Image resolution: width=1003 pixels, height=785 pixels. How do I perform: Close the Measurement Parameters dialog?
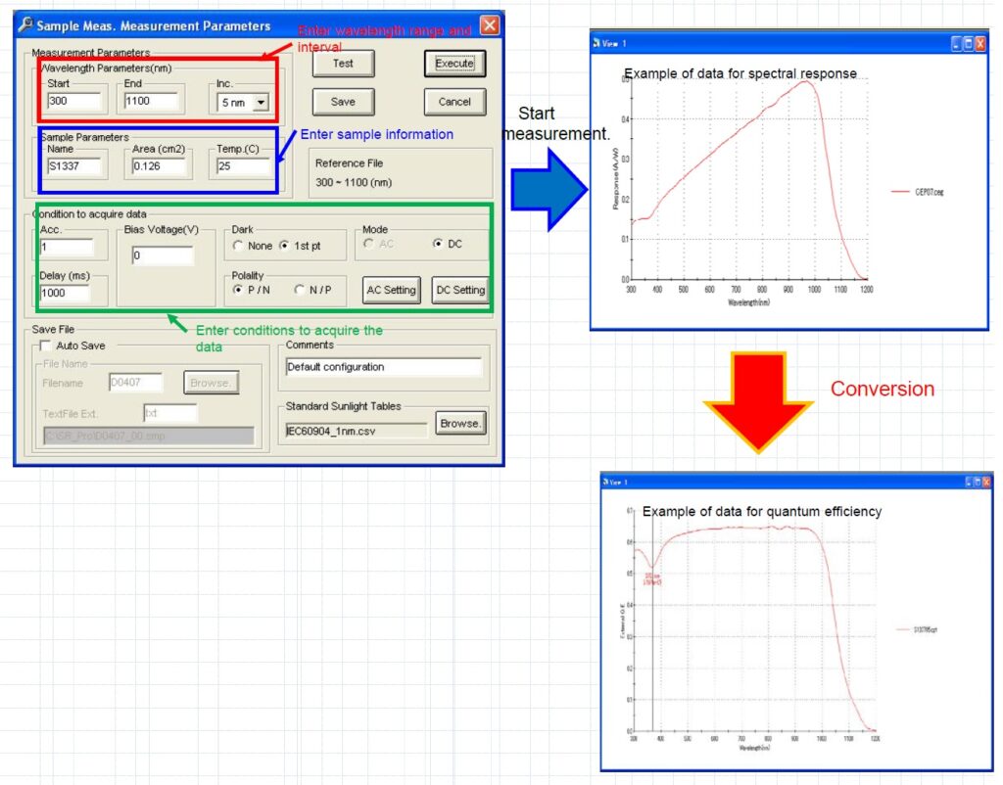point(490,24)
